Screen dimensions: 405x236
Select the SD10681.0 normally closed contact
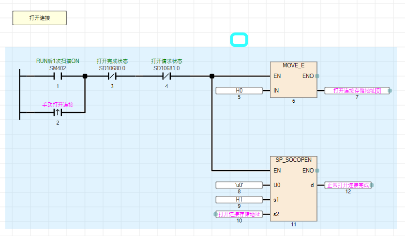point(166,76)
